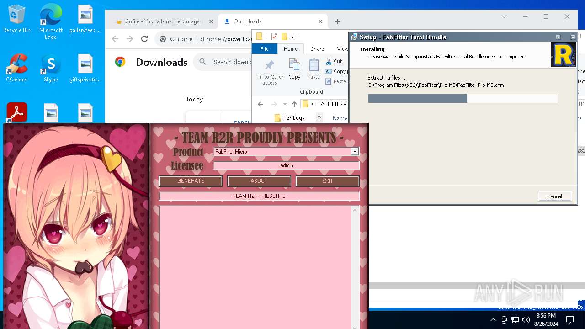Click the GENERATE button in keygen
Viewport: 585px width, 329px height.
coord(191,181)
